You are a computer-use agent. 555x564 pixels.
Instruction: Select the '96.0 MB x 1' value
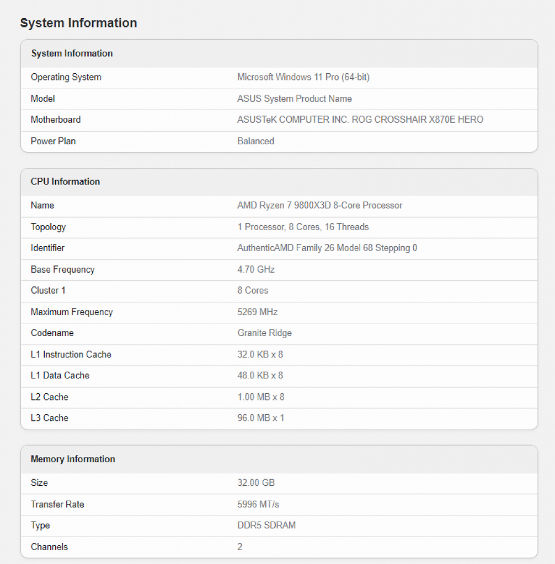pyautogui.click(x=260, y=417)
